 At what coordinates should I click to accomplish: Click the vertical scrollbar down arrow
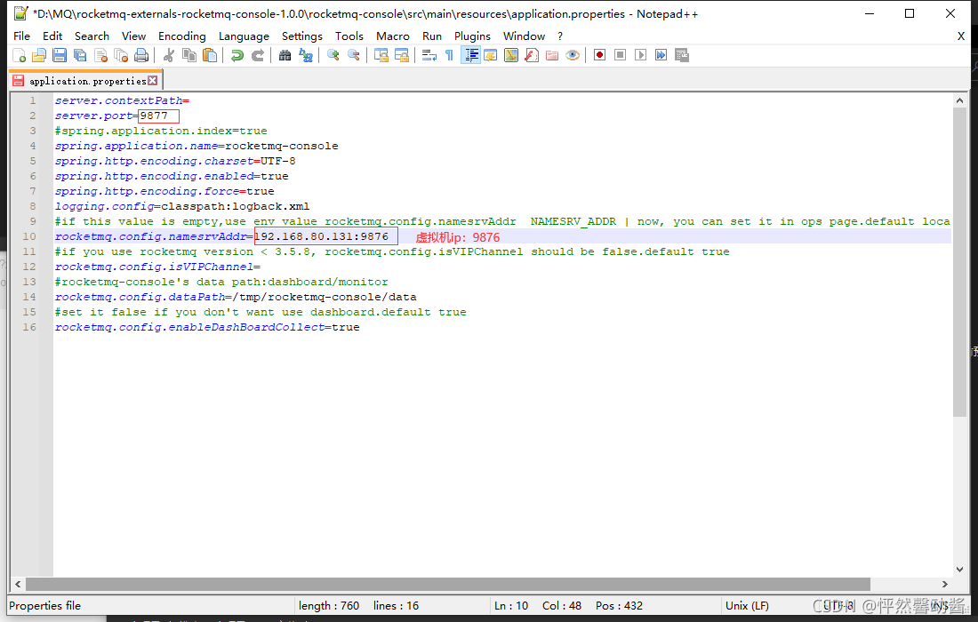pos(959,569)
